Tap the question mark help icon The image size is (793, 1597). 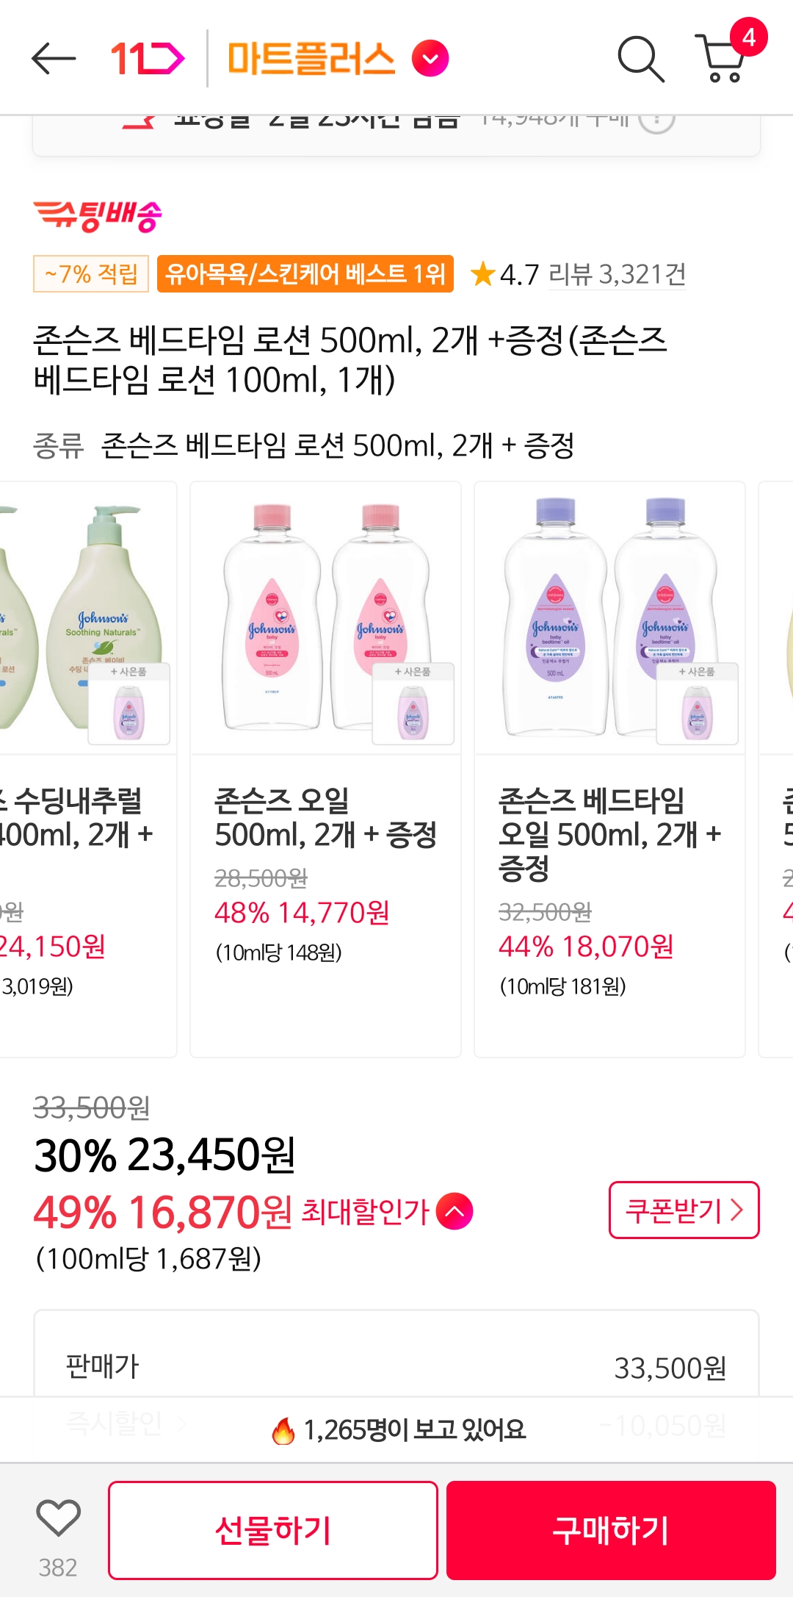[x=656, y=121]
